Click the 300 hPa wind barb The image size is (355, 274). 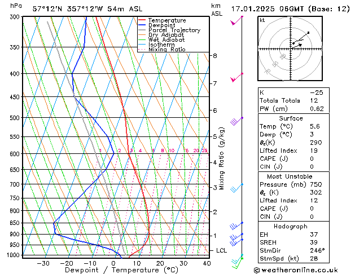[236, 20]
